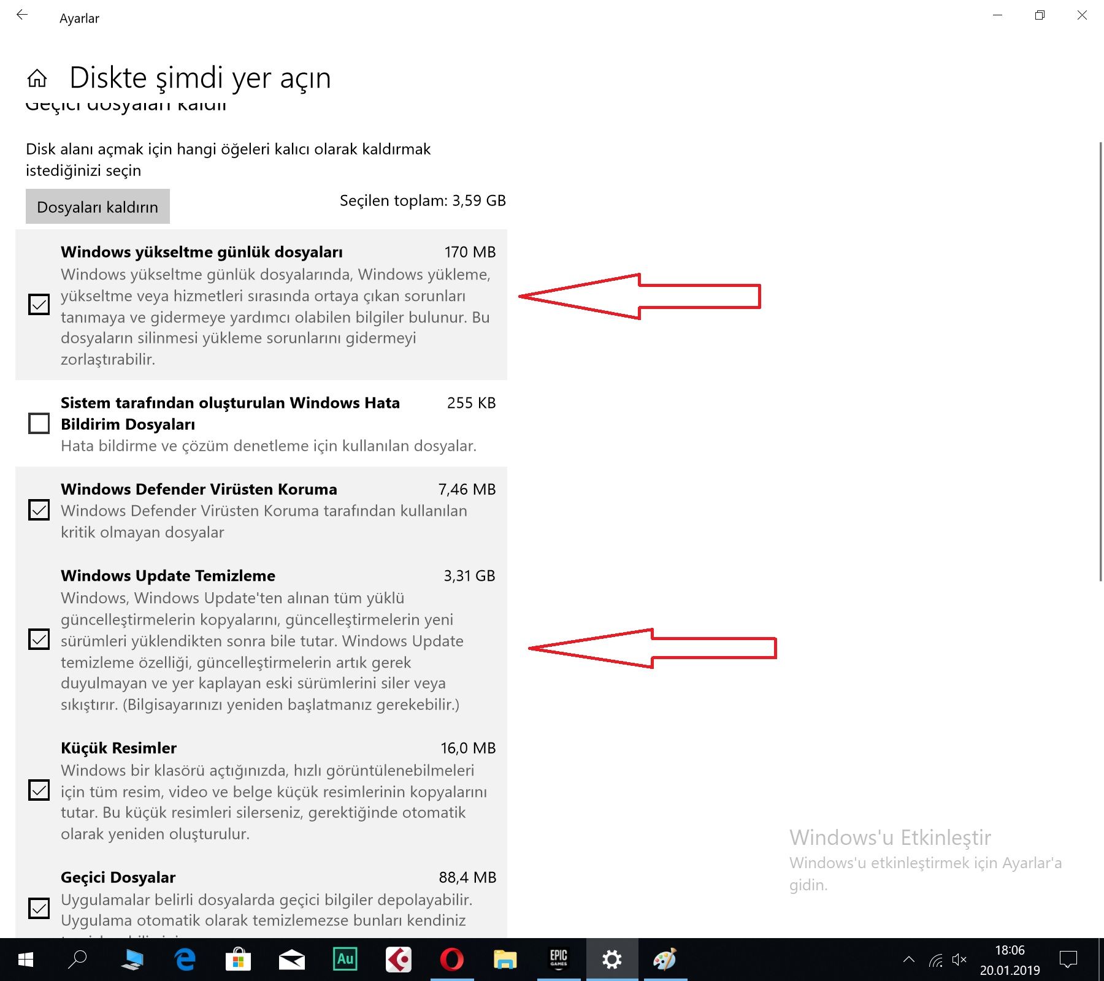Viewport: 1104px width, 981px height.
Task: Open the Action Center notifications icon
Action: [1068, 960]
